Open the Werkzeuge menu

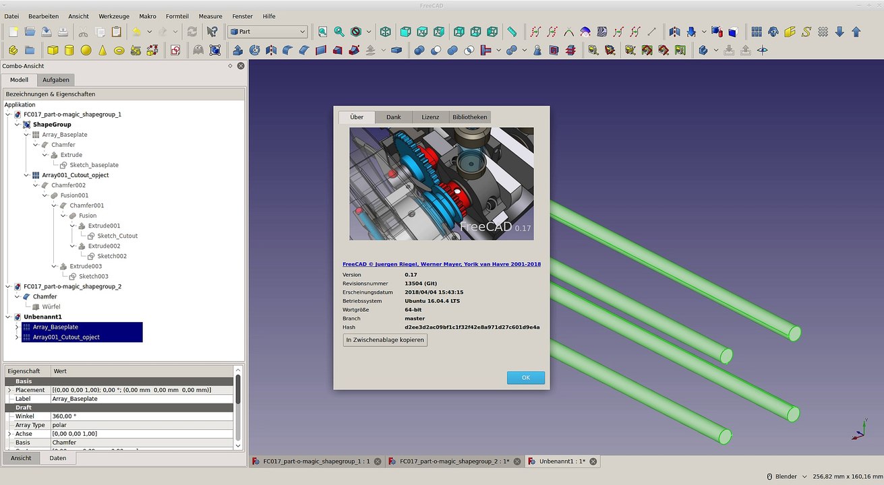pyautogui.click(x=114, y=16)
